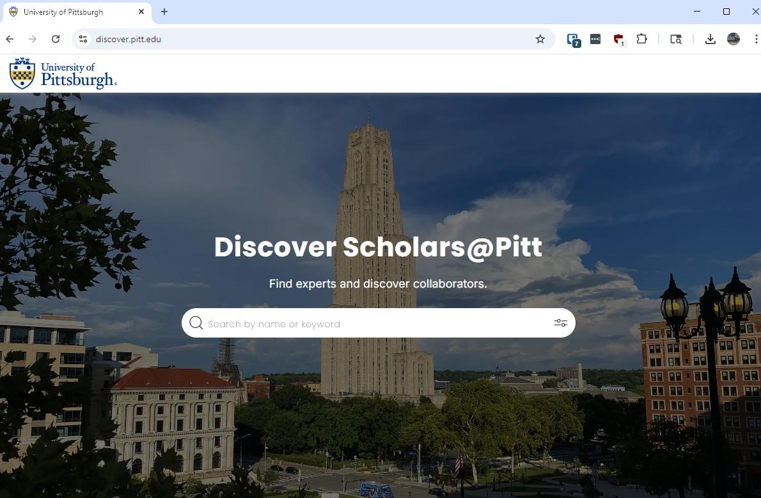Reload the page with refresh icon
The width and height of the screenshot is (761, 498).
(x=56, y=39)
